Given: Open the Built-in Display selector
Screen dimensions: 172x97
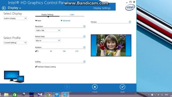Looking at the screenshot, I should pyautogui.click(x=15, y=18).
